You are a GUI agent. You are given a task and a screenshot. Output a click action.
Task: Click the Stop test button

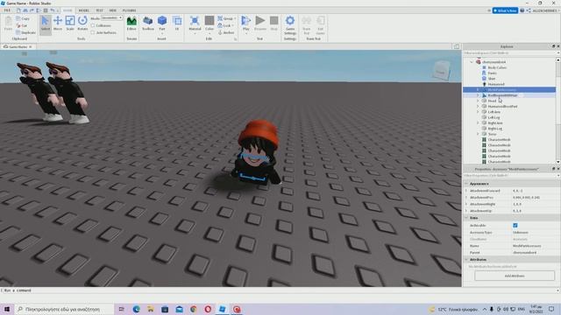274,24
